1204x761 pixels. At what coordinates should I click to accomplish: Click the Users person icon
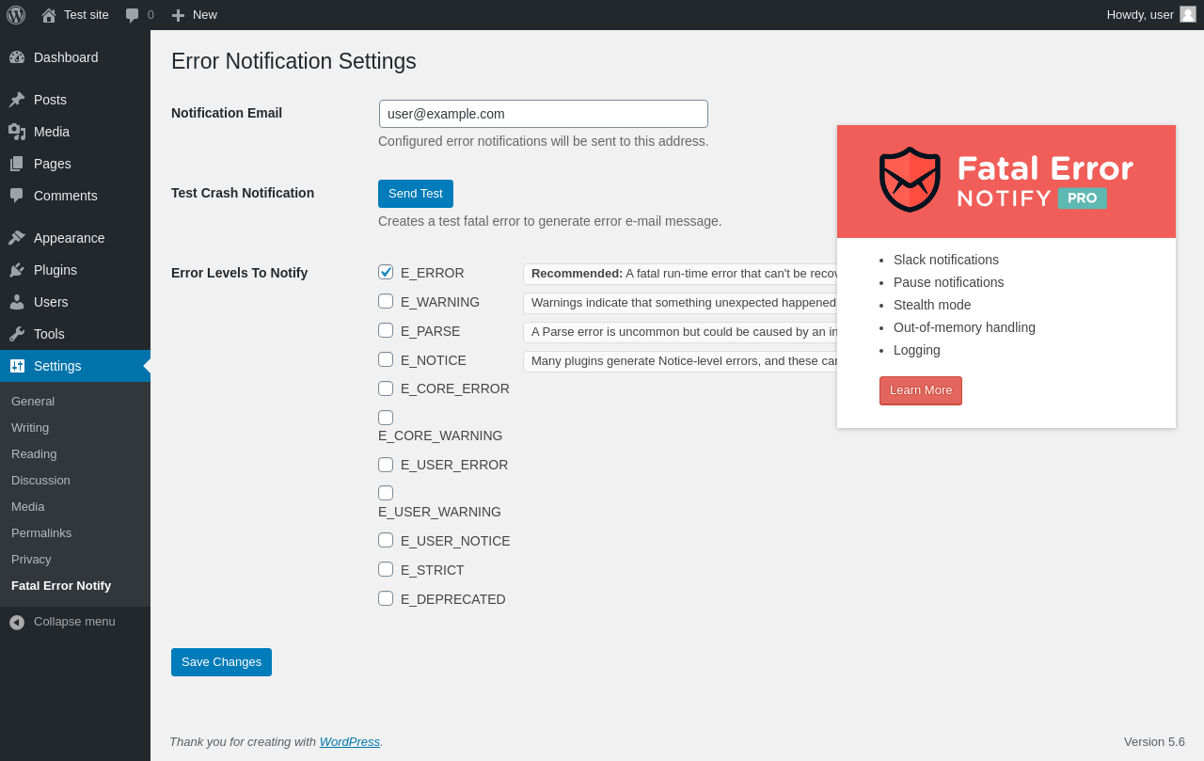[x=17, y=302]
